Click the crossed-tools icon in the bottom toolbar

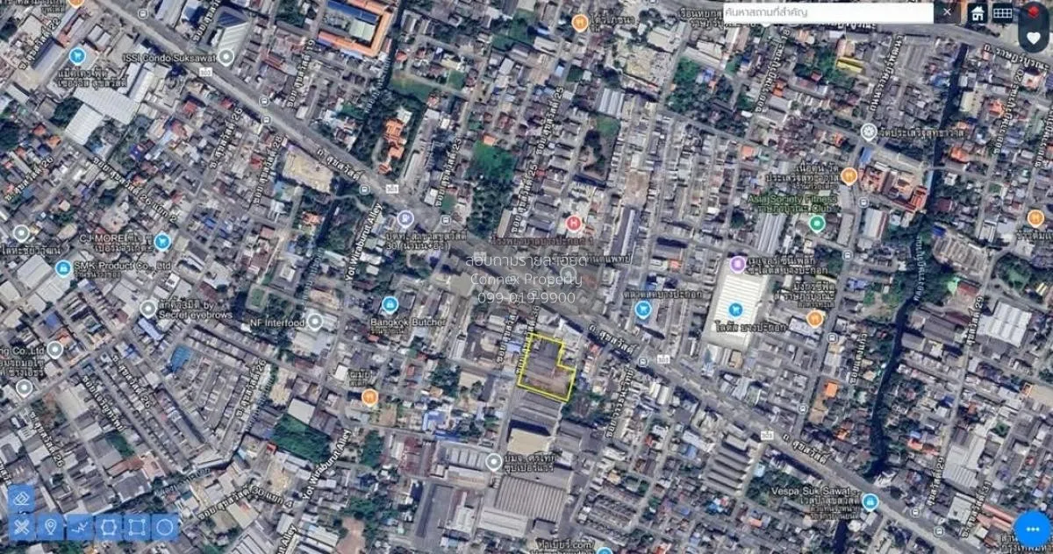(23, 526)
